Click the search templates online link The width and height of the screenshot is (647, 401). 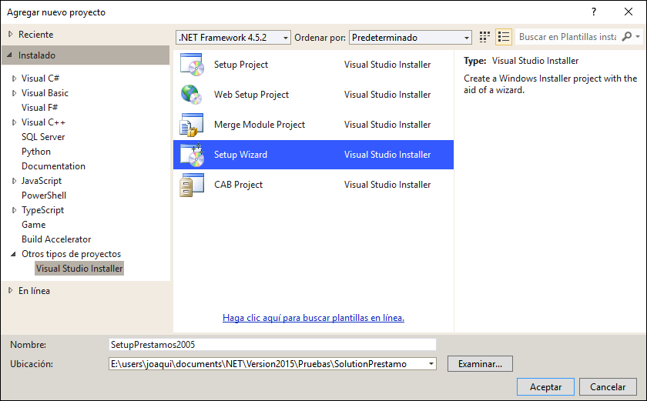coord(313,318)
